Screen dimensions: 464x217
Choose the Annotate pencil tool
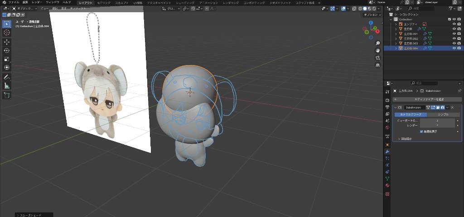7,77
